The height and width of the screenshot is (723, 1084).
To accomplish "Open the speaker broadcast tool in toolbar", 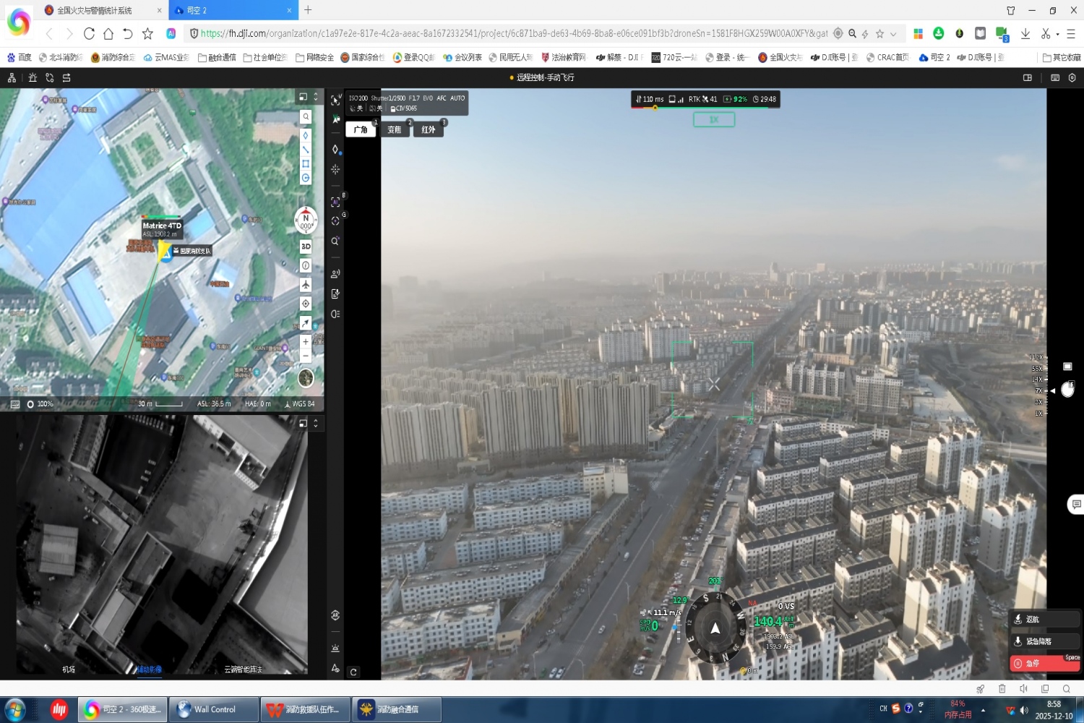I will click(x=335, y=274).
